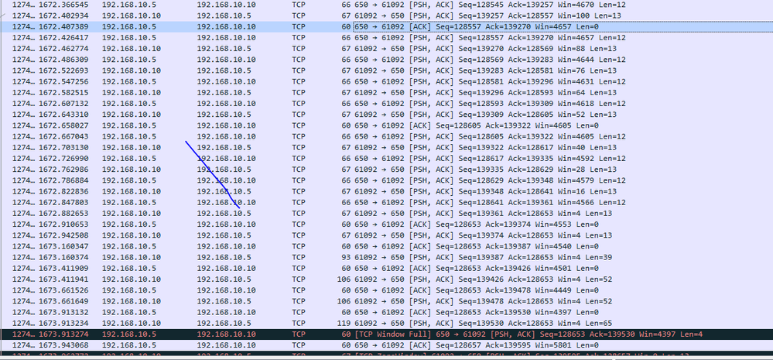Select the ACK packet at 1672.910653
Image resolution: width=773 pixels, height=360 pixels.
(387, 225)
